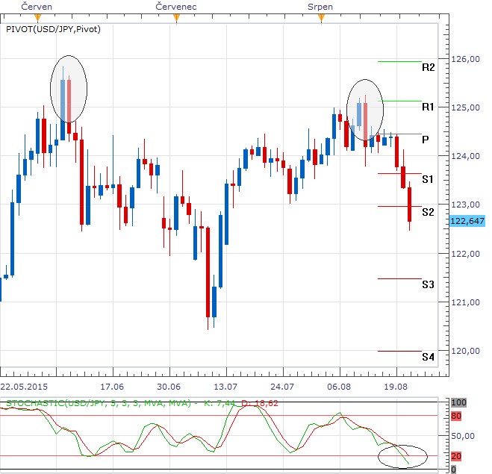Image resolution: width=492 pixels, height=474 pixels.
Task: Click the ellipse around the June candle peak
Action: pyautogui.click(x=69, y=89)
